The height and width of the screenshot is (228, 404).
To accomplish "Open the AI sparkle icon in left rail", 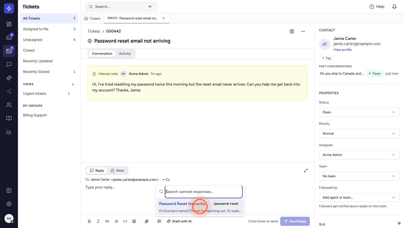I will tap(9, 78).
